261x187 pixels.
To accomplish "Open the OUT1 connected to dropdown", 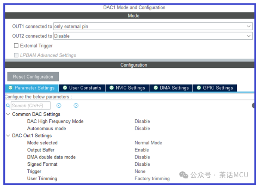I will click(153, 26).
